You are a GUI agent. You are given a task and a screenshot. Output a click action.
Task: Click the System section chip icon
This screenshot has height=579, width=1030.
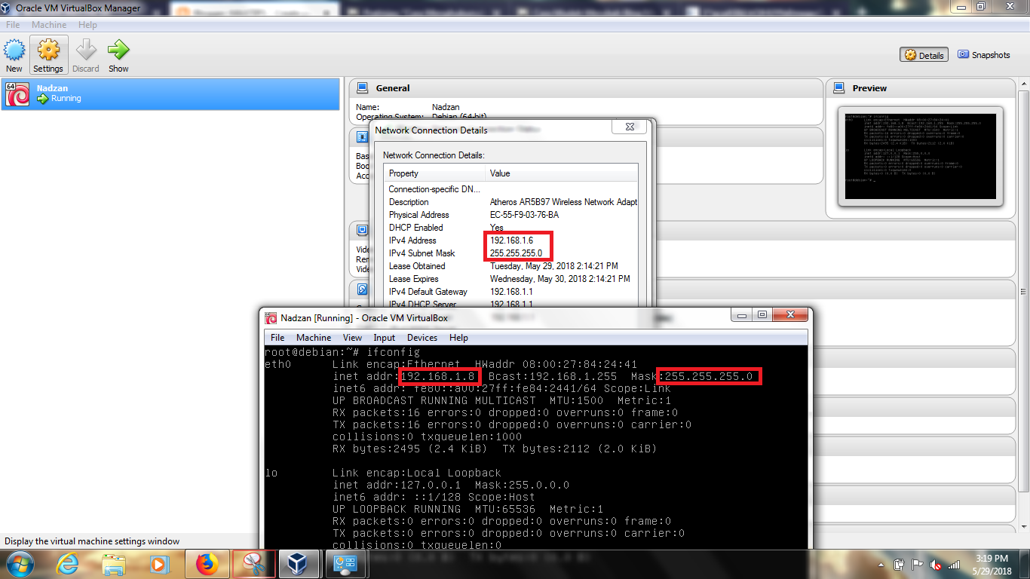point(362,137)
